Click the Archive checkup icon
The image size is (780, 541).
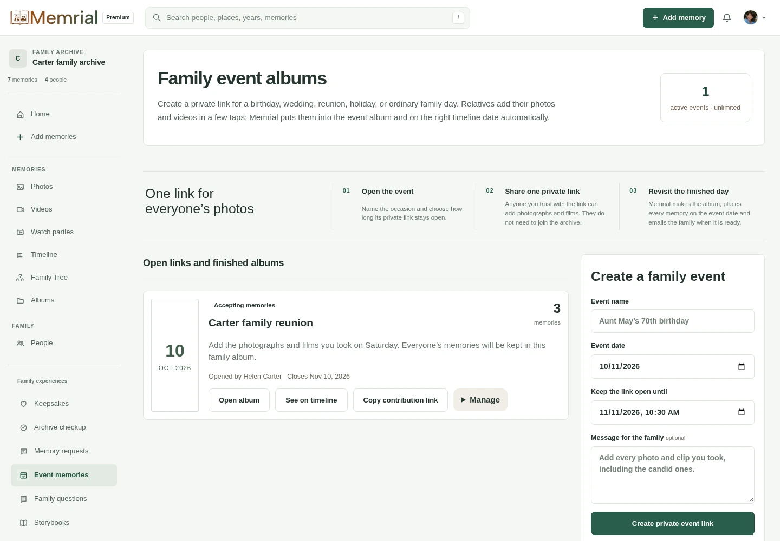pyautogui.click(x=23, y=427)
